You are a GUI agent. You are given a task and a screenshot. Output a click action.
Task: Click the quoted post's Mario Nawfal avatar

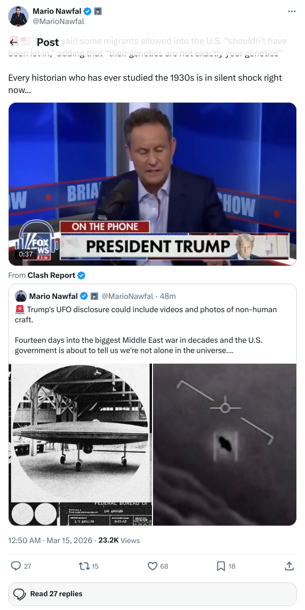tap(20, 296)
